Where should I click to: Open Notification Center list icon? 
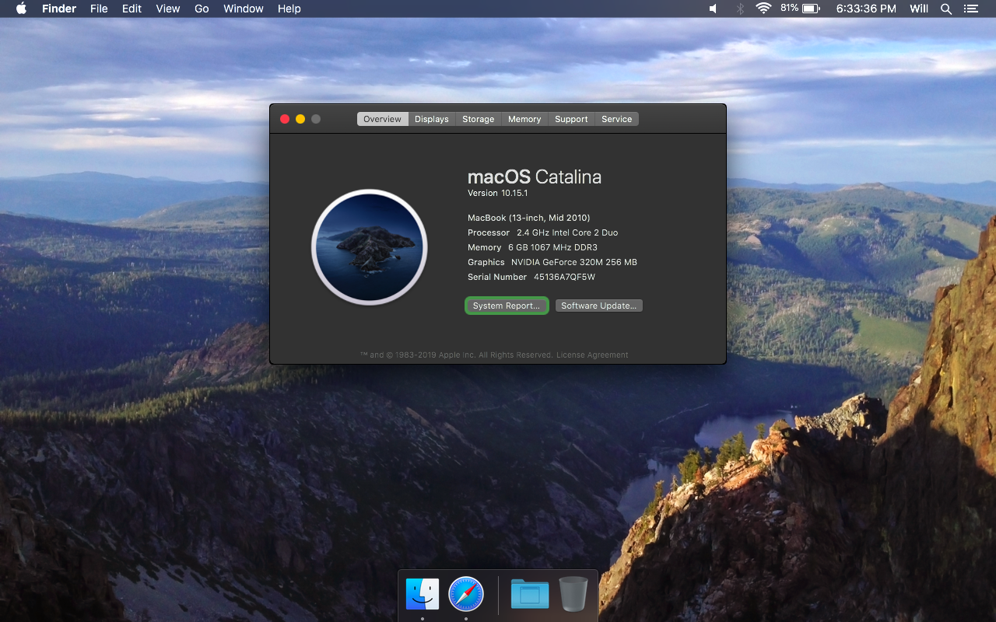[x=970, y=9]
